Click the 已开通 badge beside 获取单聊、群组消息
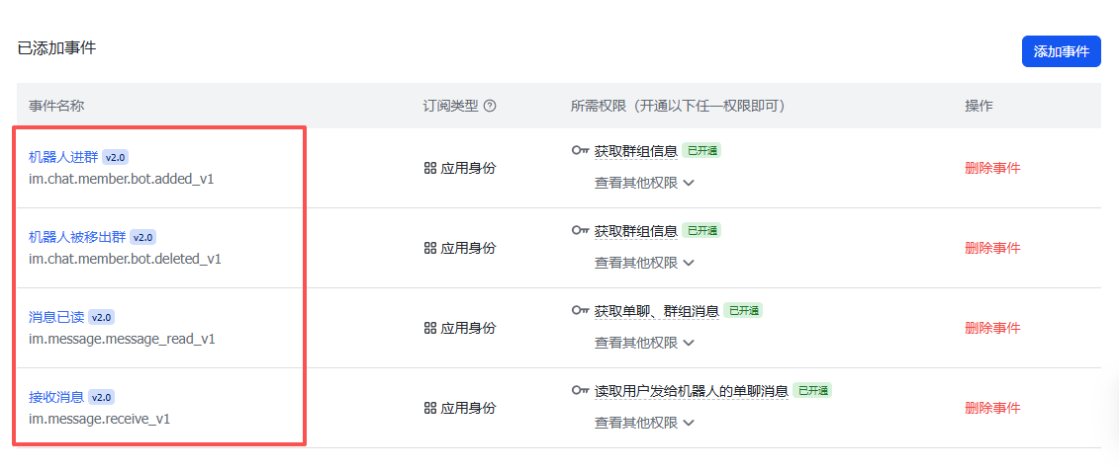Viewport: 1119px width, 472px height. [x=743, y=310]
